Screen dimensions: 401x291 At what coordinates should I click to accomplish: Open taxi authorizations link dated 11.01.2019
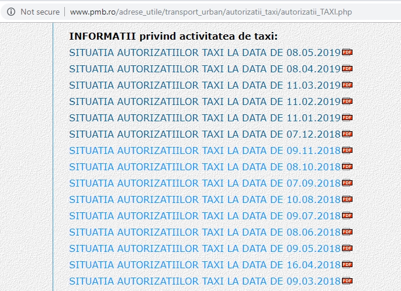pos(205,118)
